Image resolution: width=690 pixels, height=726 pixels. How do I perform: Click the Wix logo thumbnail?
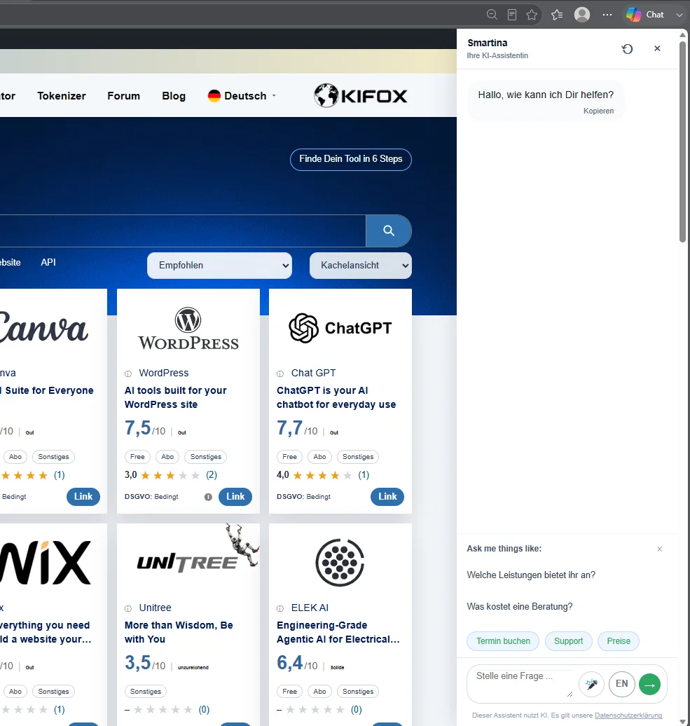coord(45,563)
